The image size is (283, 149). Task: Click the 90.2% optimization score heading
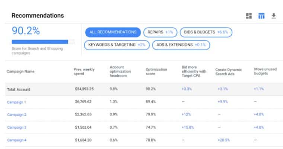(x=26, y=31)
